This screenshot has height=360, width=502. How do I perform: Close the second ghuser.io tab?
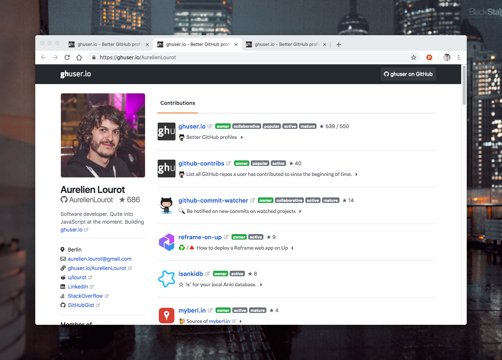236,44
